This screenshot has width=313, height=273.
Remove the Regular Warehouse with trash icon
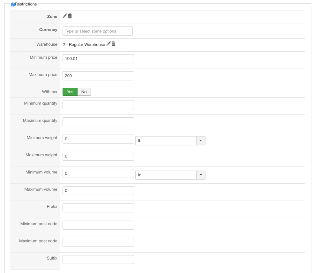click(x=113, y=44)
